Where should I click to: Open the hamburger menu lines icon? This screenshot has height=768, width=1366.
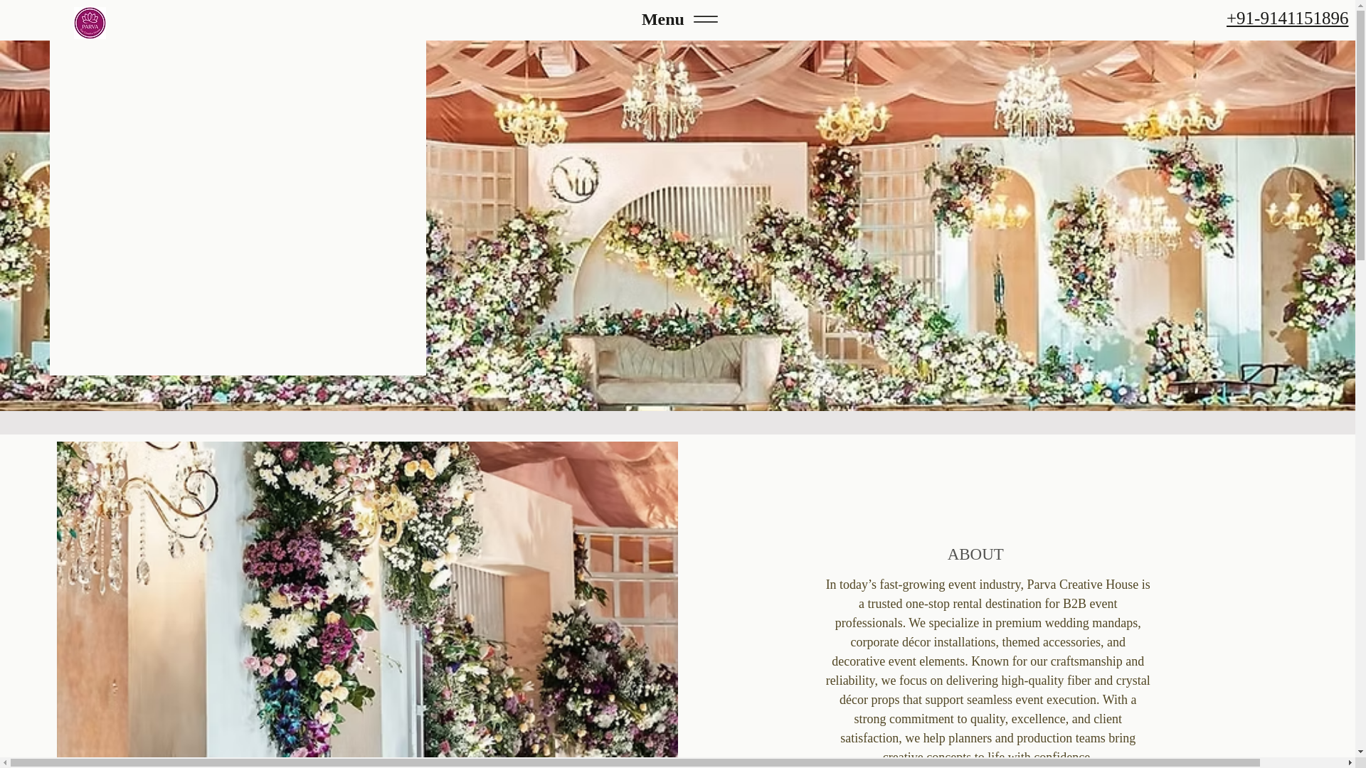coord(705,20)
